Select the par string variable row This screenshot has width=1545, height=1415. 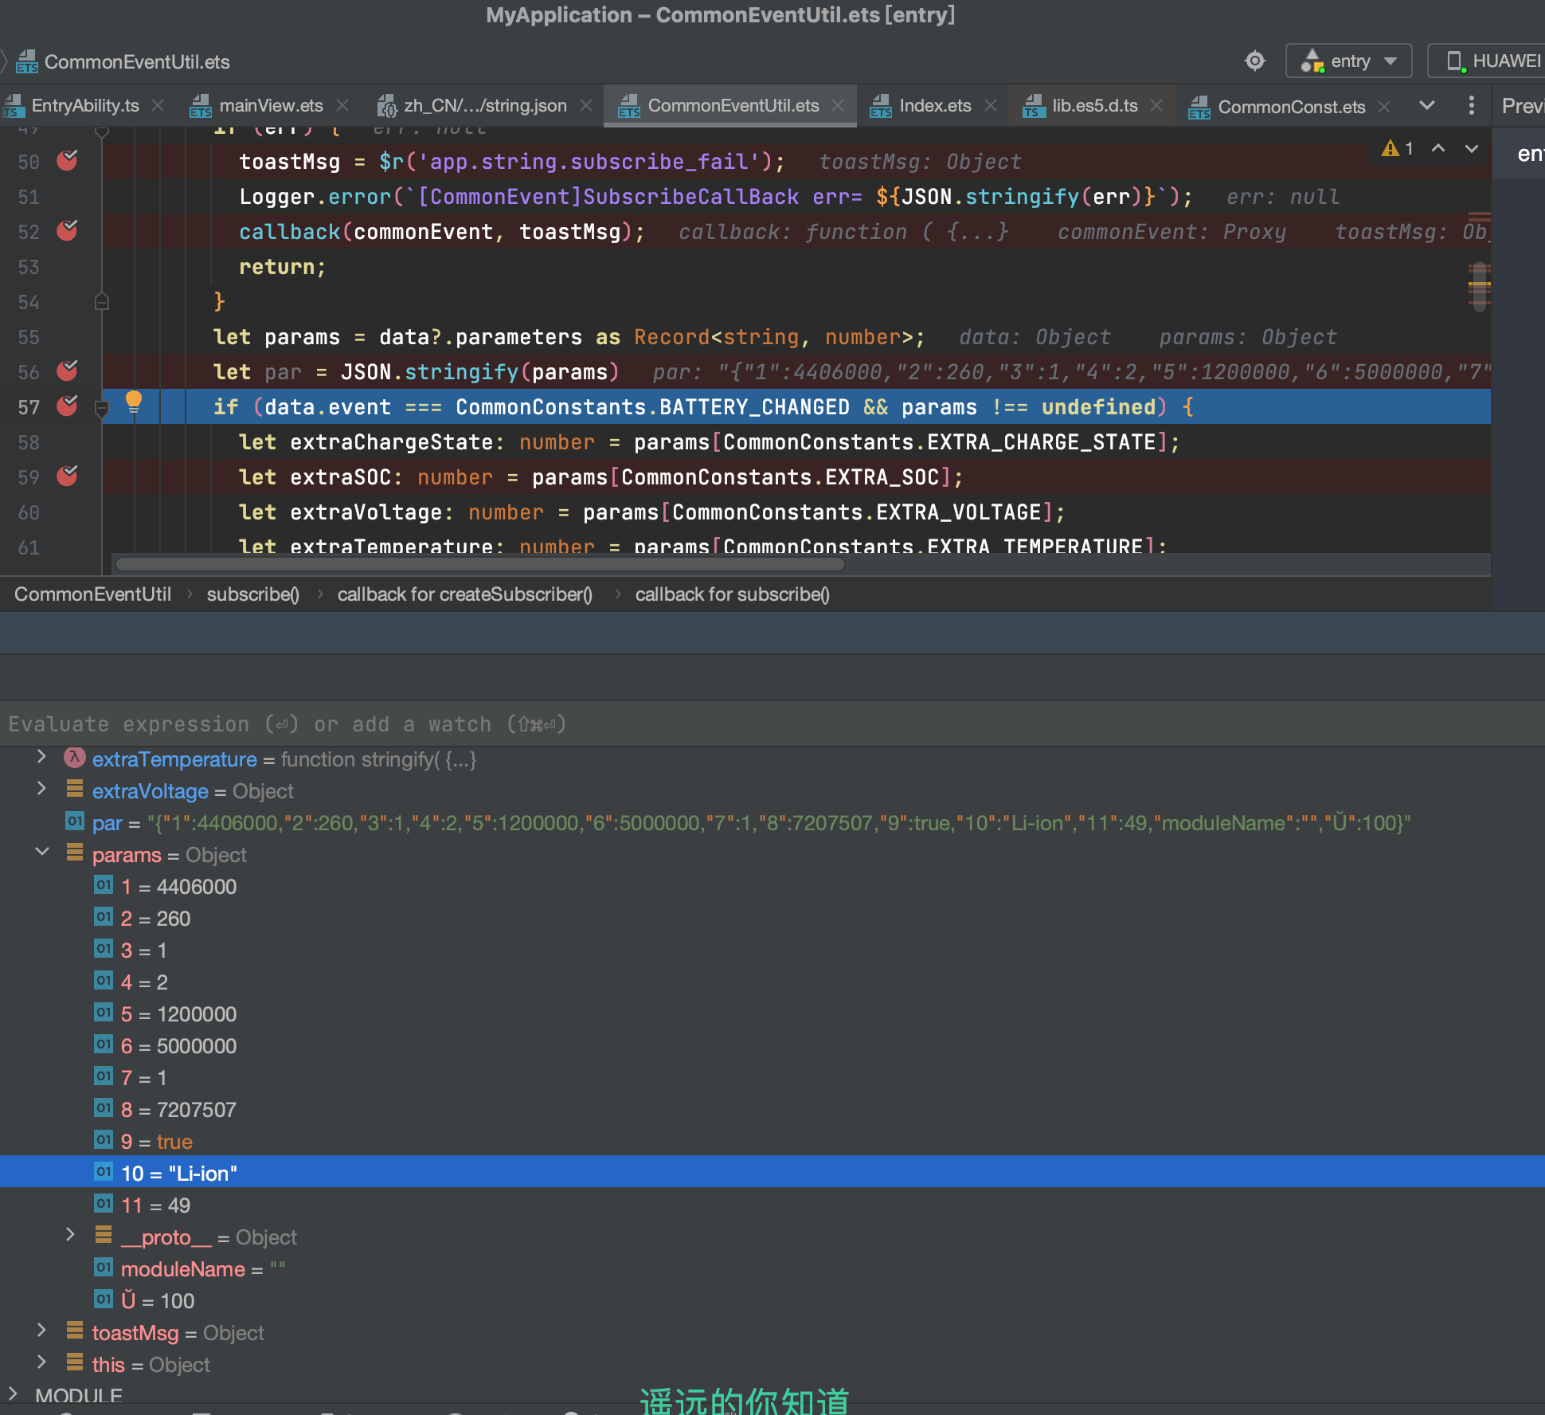772,823
